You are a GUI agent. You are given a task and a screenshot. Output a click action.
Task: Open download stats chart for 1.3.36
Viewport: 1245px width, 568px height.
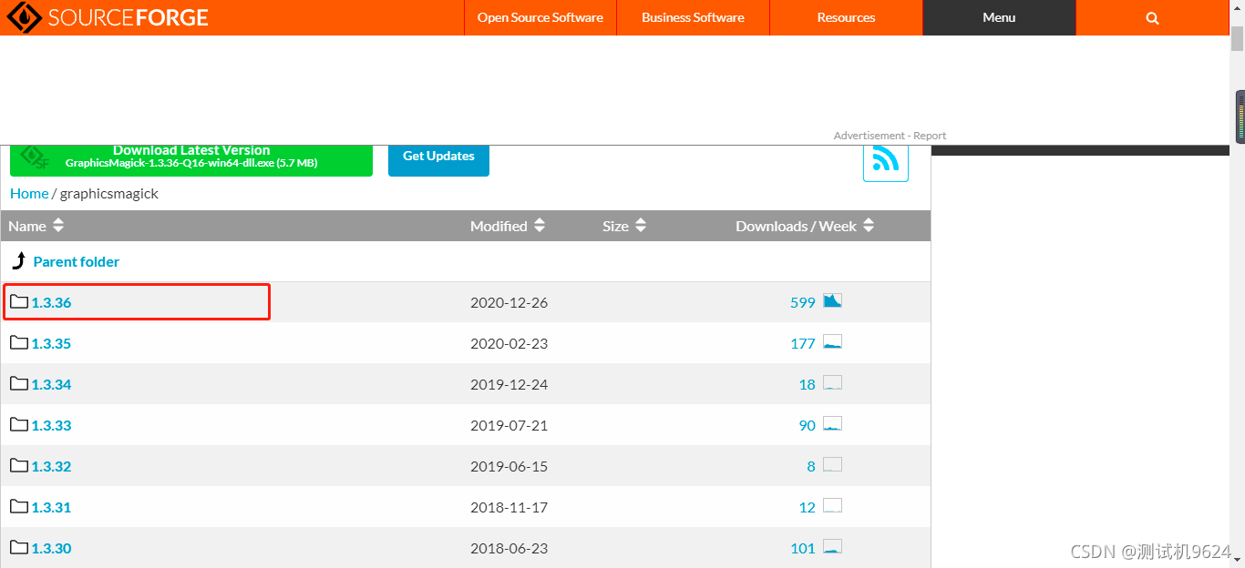pyautogui.click(x=832, y=300)
